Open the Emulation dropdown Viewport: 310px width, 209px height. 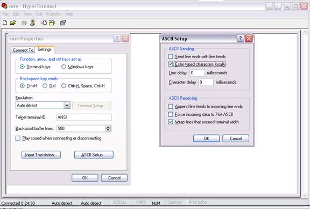pyautogui.click(x=67, y=105)
